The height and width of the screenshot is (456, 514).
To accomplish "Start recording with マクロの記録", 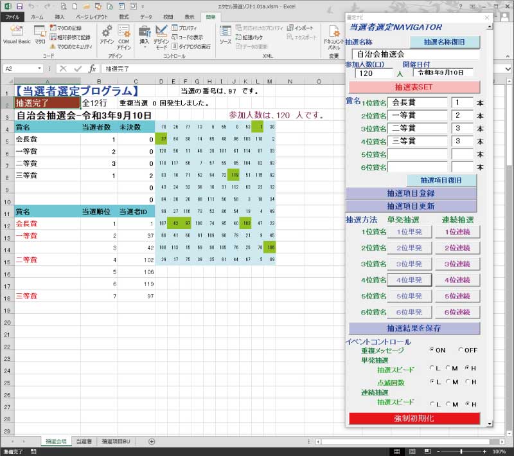I will point(66,28).
